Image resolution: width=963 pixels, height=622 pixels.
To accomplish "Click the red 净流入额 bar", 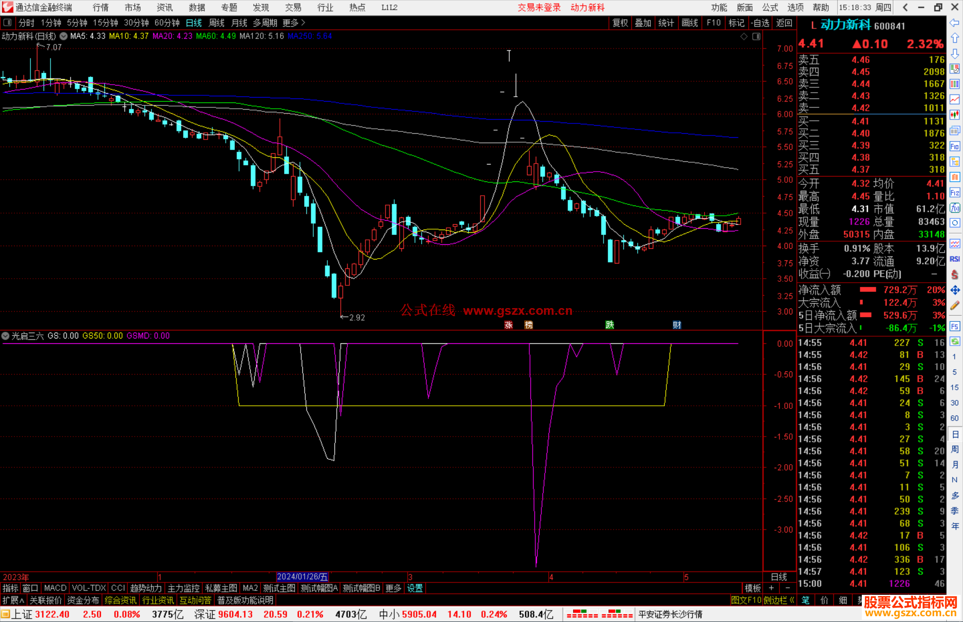I will click(x=868, y=290).
